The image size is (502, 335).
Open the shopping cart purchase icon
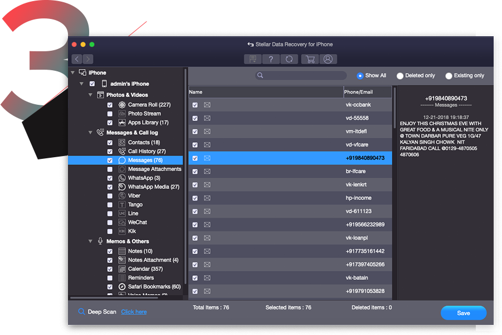pos(310,59)
